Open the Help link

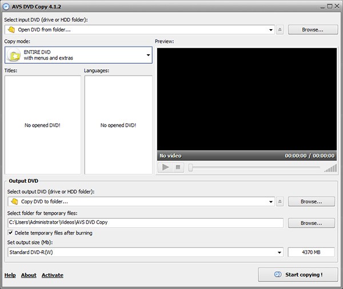pos(10,275)
